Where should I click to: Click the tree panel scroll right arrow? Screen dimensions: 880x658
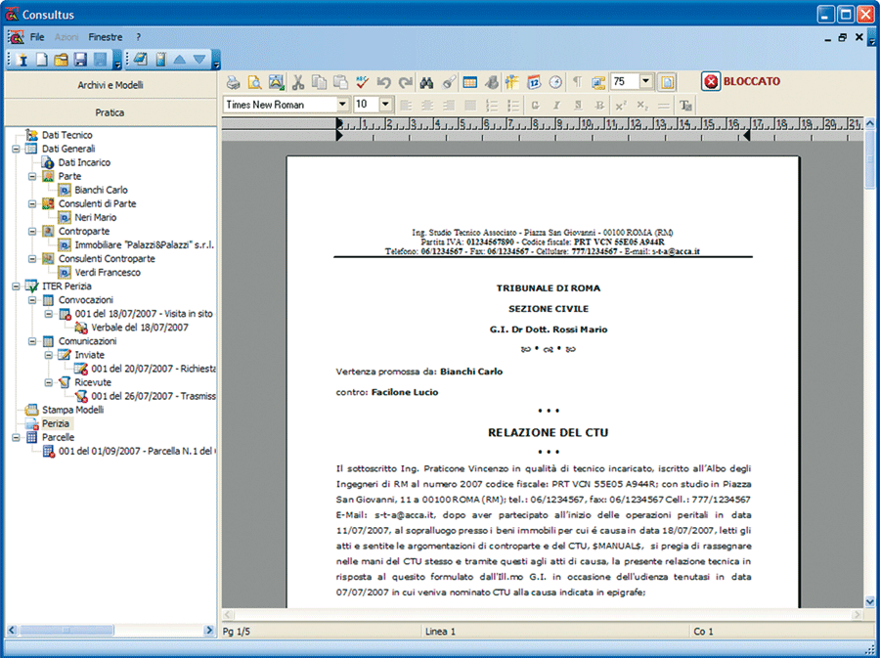[210, 630]
